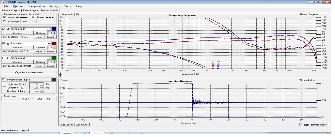Open the Unnamed-0 measurement name dropdown

click(x=49, y=29)
